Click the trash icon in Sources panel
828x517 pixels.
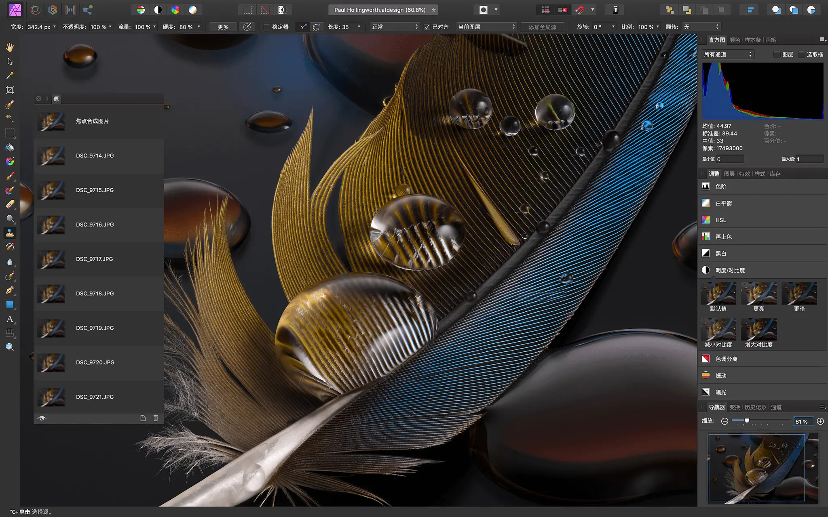click(x=156, y=418)
